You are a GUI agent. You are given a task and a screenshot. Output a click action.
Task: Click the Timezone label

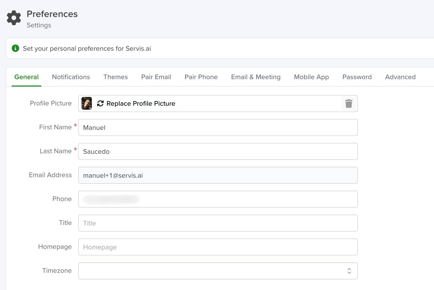(x=57, y=271)
